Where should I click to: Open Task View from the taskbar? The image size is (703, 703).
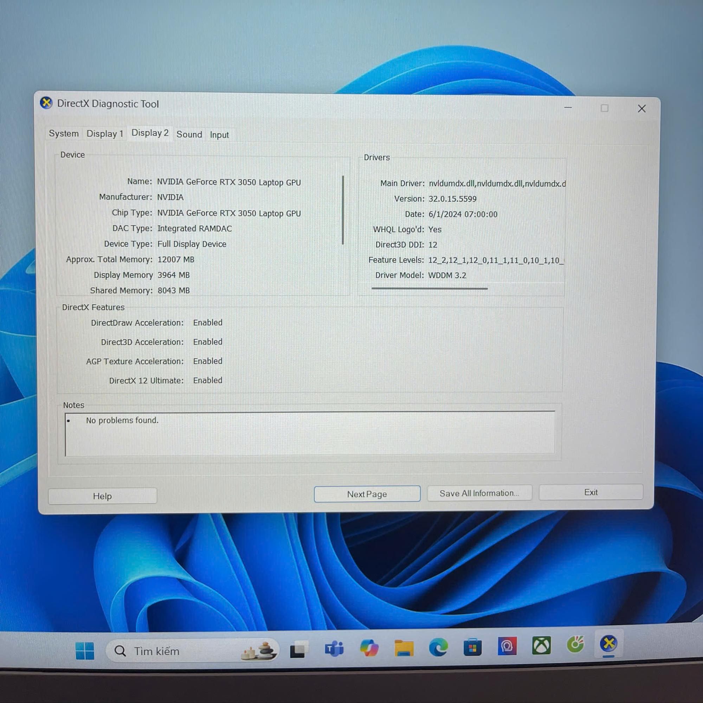click(299, 650)
